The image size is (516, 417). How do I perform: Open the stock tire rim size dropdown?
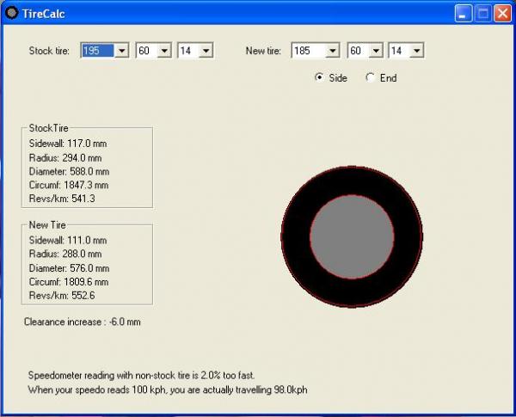click(x=206, y=52)
